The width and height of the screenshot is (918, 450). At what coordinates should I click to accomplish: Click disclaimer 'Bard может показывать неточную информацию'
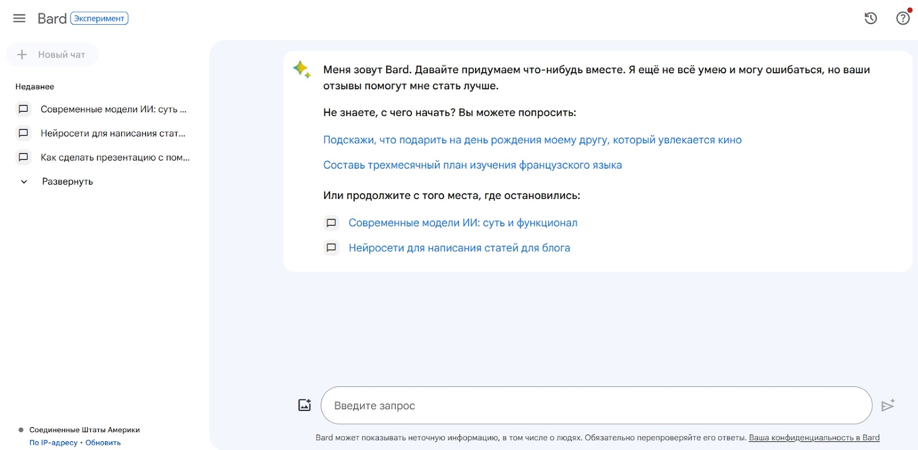pyautogui.click(x=407, y=437)
